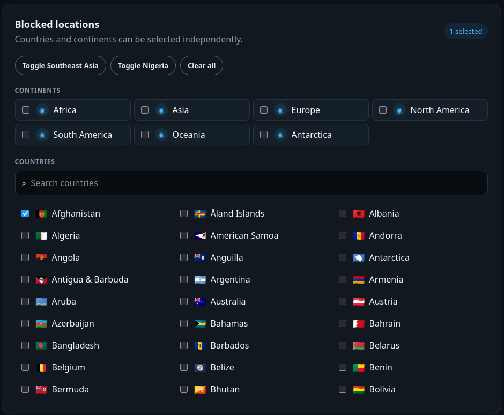Click the Austria flag icon
This screenshot has width=504, height=415.
tap(359, 301)
